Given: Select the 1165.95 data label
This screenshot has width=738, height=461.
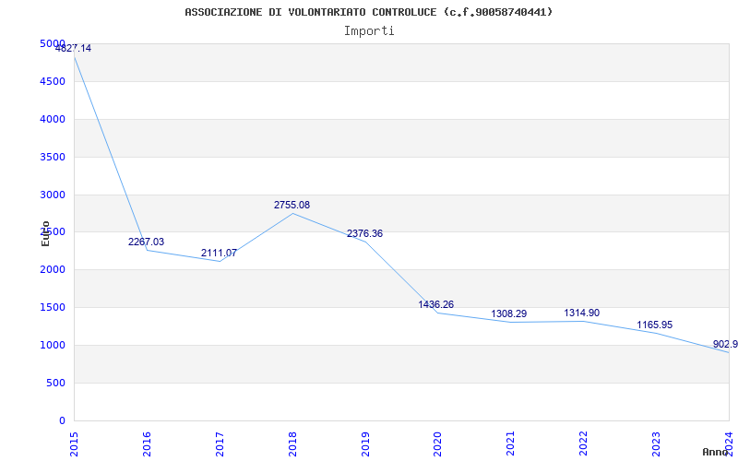Looking at the screenshot, I should click(655, 325).
